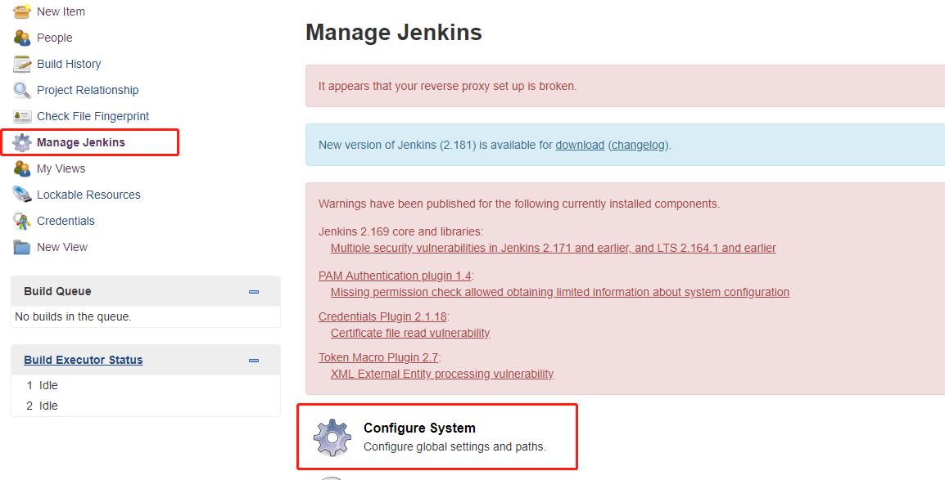The image size is (945, 480).
Task: Open Check File Fingerprint
Action: tap(93, 116)
